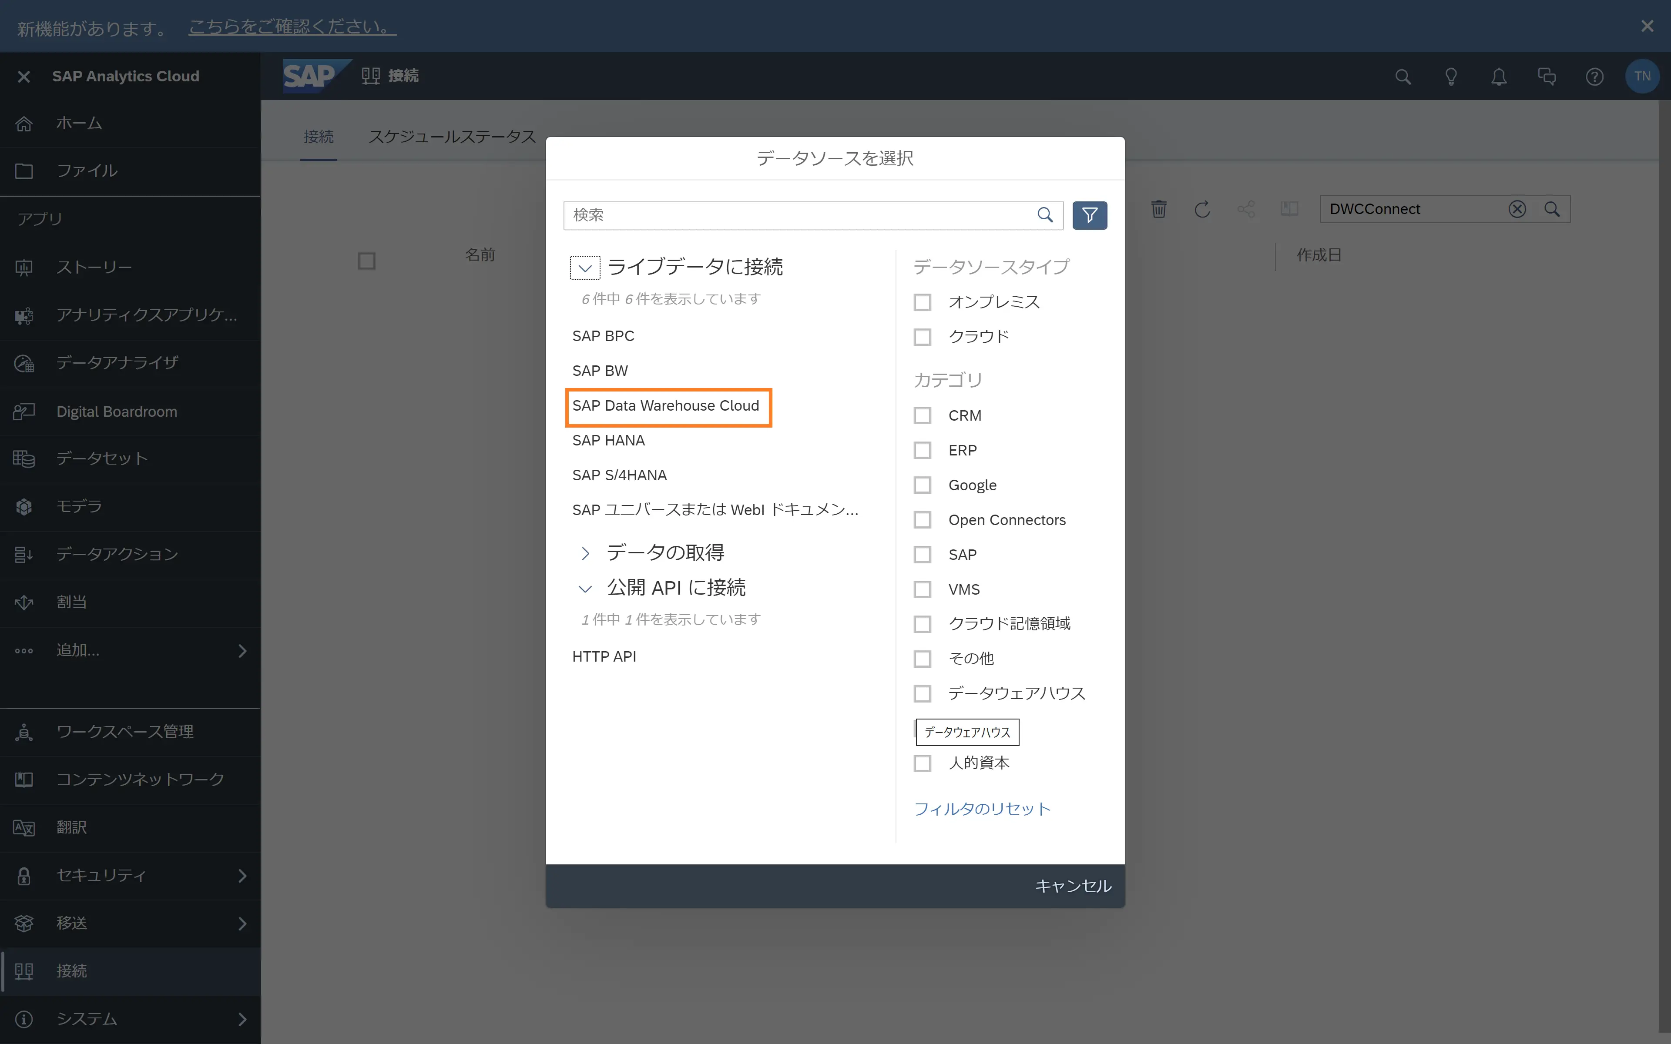Open コンテンツネットワーク in side menu

131,780
